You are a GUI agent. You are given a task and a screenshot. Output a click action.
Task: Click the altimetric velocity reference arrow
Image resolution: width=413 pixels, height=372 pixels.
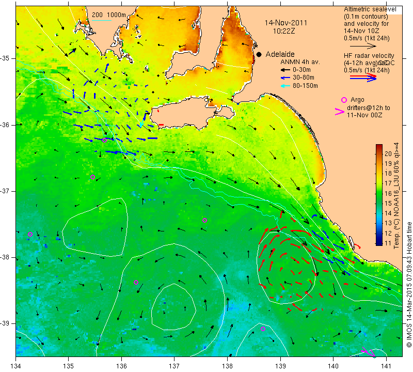(363, 47)
